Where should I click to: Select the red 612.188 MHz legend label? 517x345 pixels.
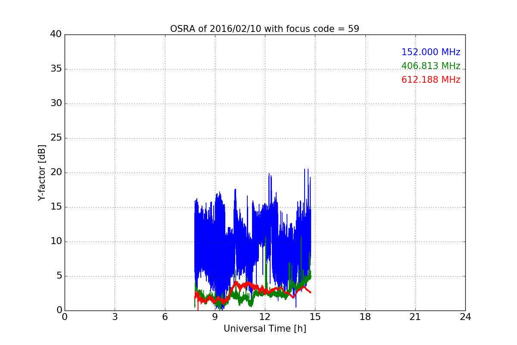tap(431, 80)
